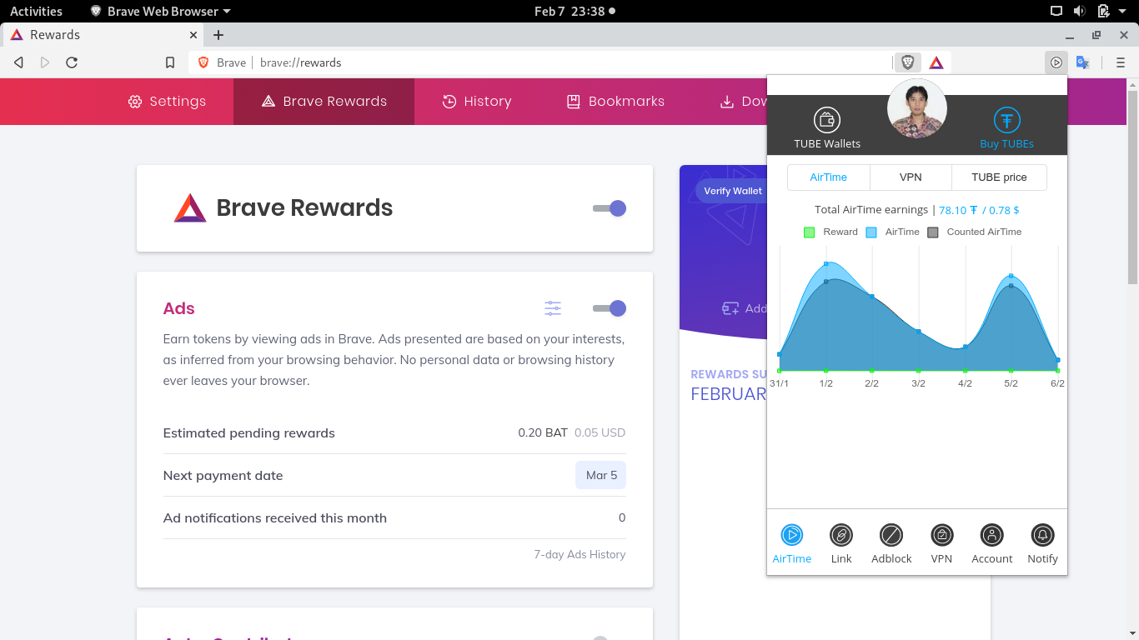Open the Brave Web Browser app menu
This screenshot has height=640, width=1139.
click(160, 11)
